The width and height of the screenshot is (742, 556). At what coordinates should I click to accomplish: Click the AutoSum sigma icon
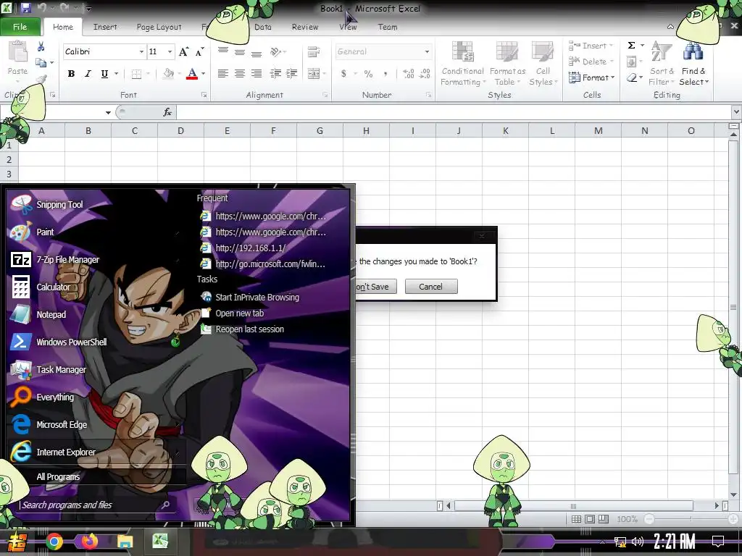point(631,46)
